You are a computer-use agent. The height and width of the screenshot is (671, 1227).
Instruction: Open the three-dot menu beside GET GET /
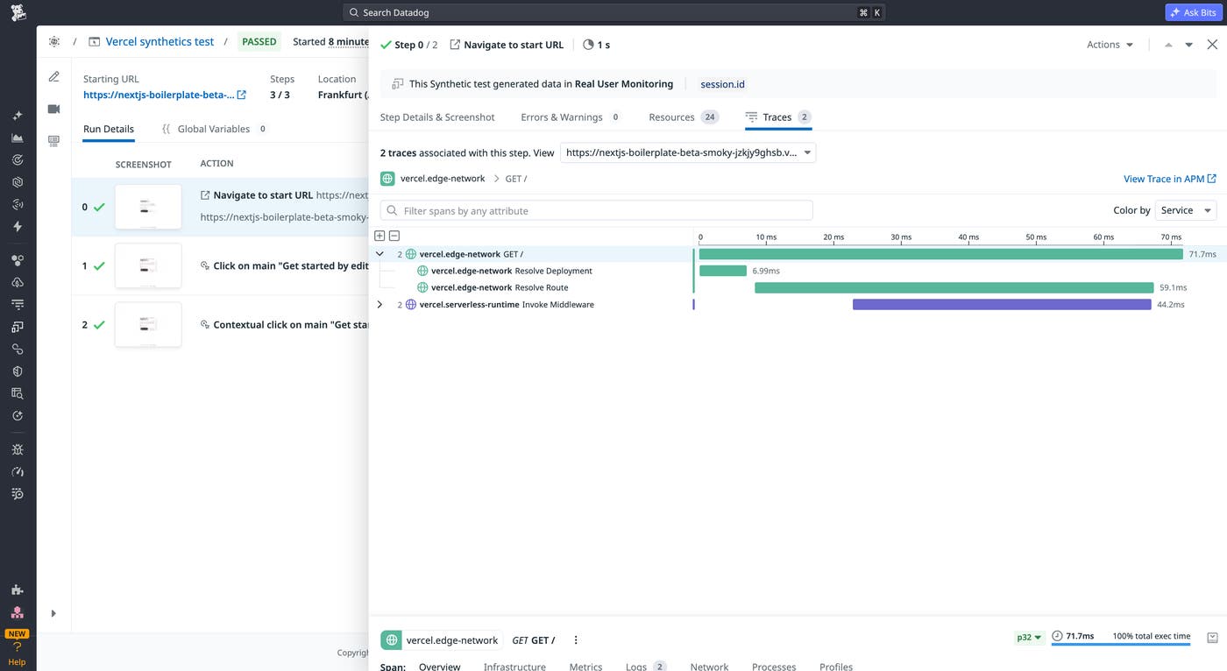[x=576, y=640]
